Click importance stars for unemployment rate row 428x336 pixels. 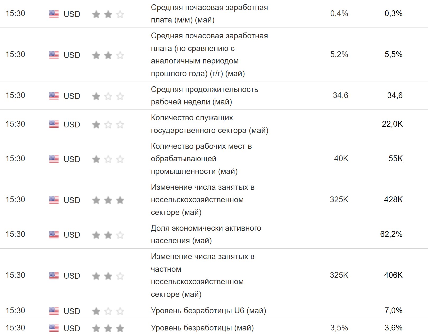pos(108,328)
